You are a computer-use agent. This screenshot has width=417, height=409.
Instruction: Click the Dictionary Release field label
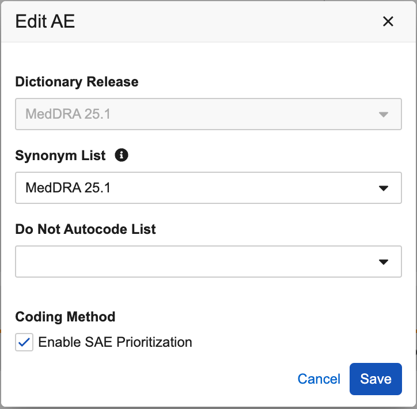(x=77, y=82)
